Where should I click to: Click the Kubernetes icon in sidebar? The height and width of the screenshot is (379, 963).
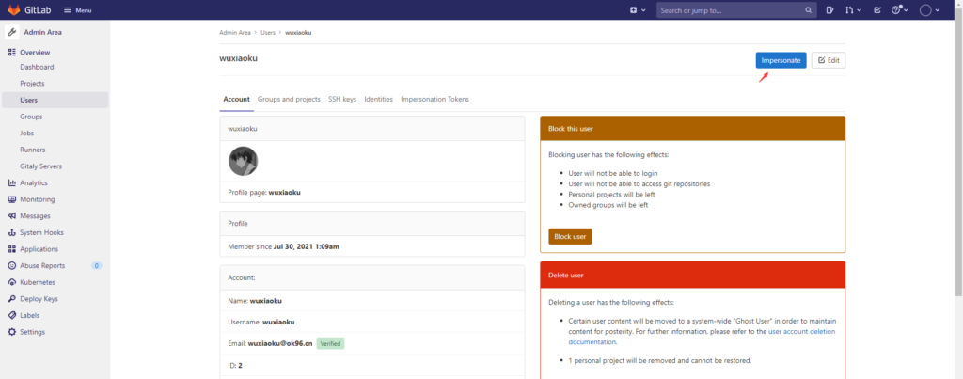[11, 282]
